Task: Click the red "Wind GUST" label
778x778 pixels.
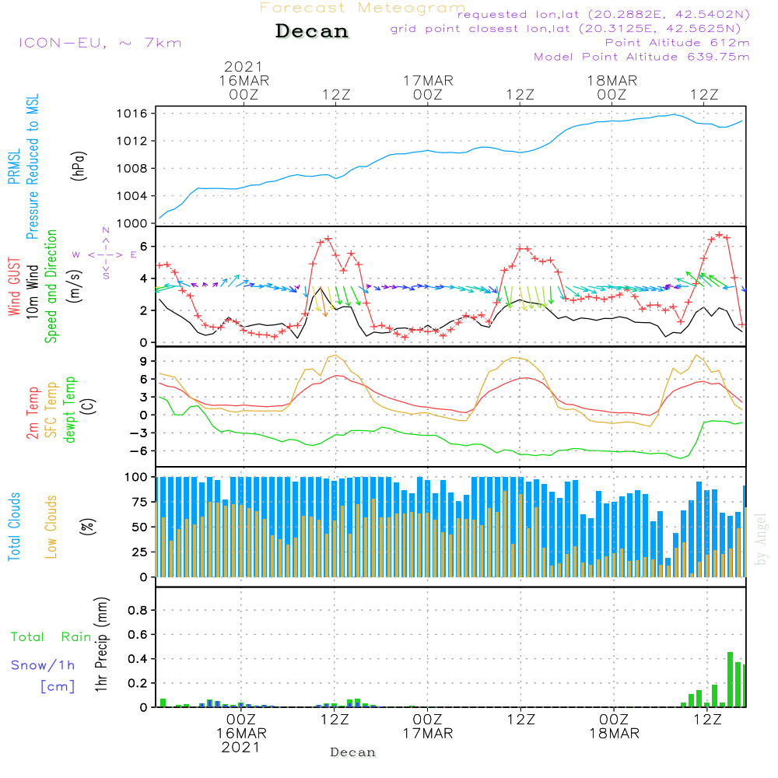Action: coord(14,286)
